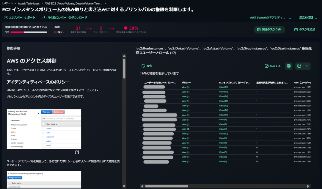Open the レポート breadcrumb link
The width and height of the screenshot is (322, 189).
coord(8,3)
